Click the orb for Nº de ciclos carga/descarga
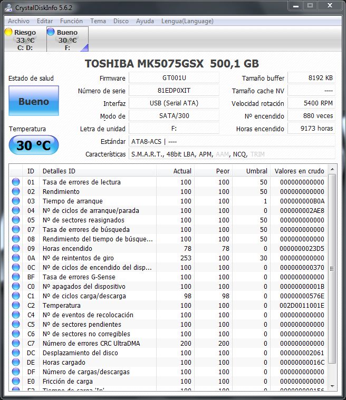The image size is (346, 400). [x=16, y=296]
